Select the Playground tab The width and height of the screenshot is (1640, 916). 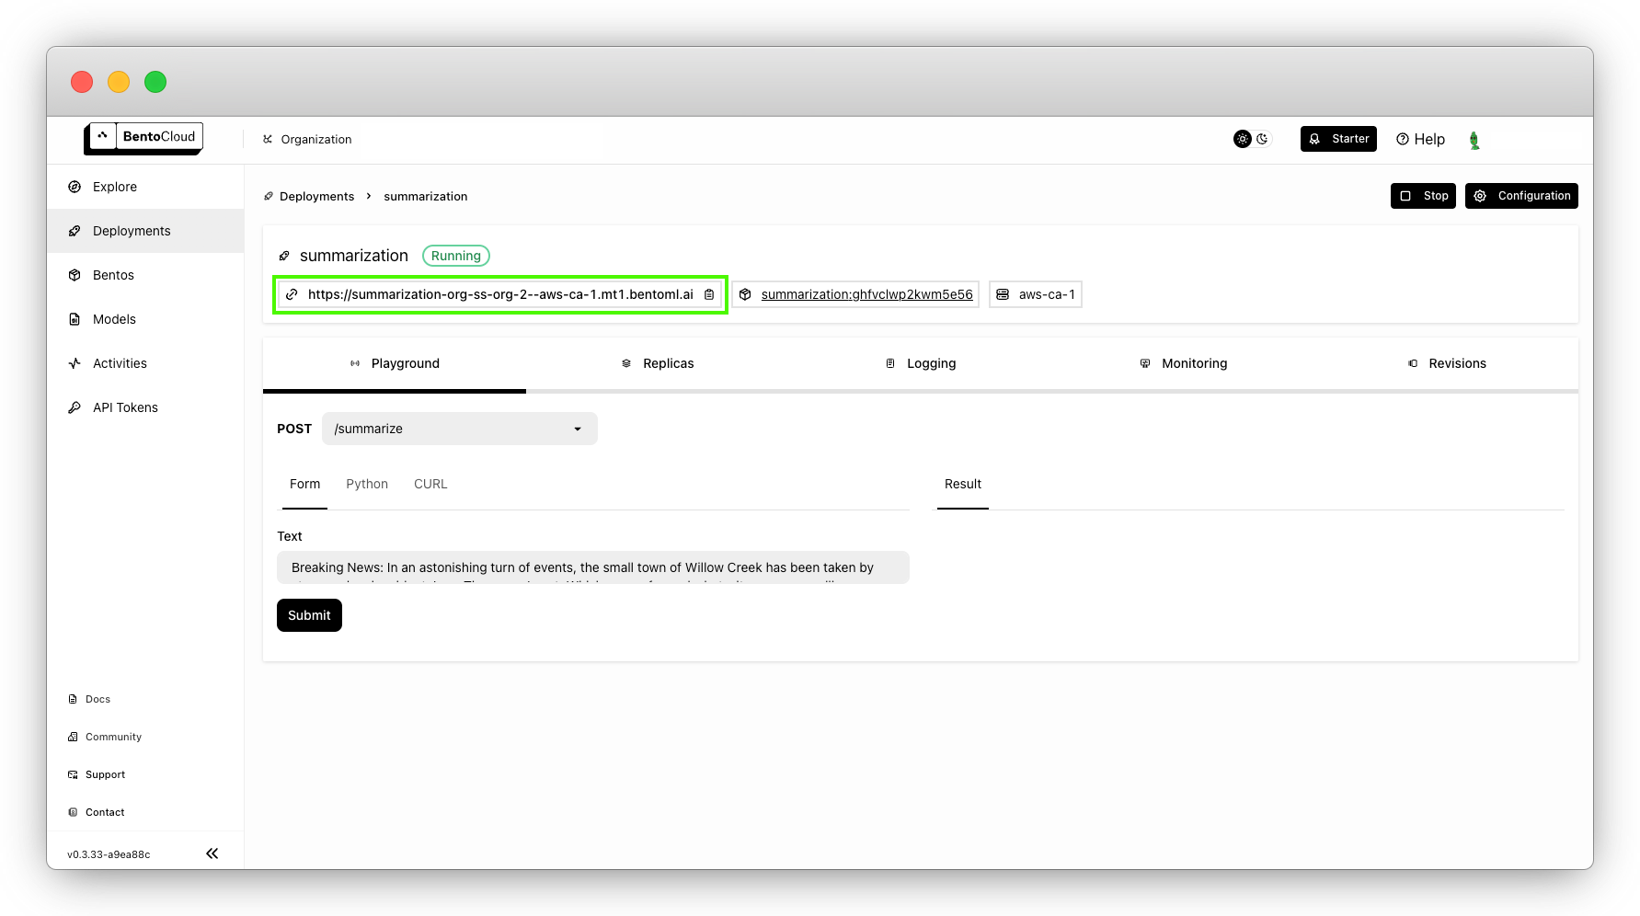click(x=395, y=363)
